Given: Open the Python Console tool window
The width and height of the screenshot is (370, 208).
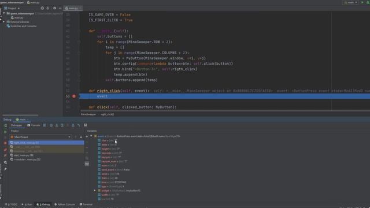Looking at the screenshot, I should (65, 205).
